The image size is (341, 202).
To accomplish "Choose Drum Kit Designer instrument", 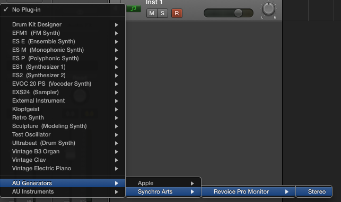I will [63, 24].
